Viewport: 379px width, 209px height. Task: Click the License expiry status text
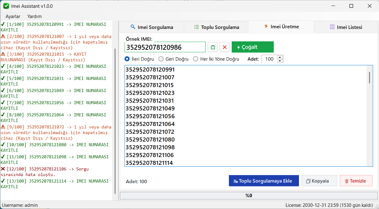click(x=329, y=205)
